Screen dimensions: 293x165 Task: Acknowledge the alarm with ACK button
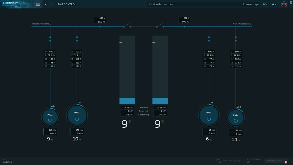pos(265,4)
